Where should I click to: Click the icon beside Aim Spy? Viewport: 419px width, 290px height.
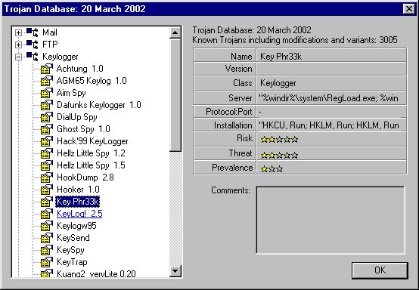click(47, 93)
